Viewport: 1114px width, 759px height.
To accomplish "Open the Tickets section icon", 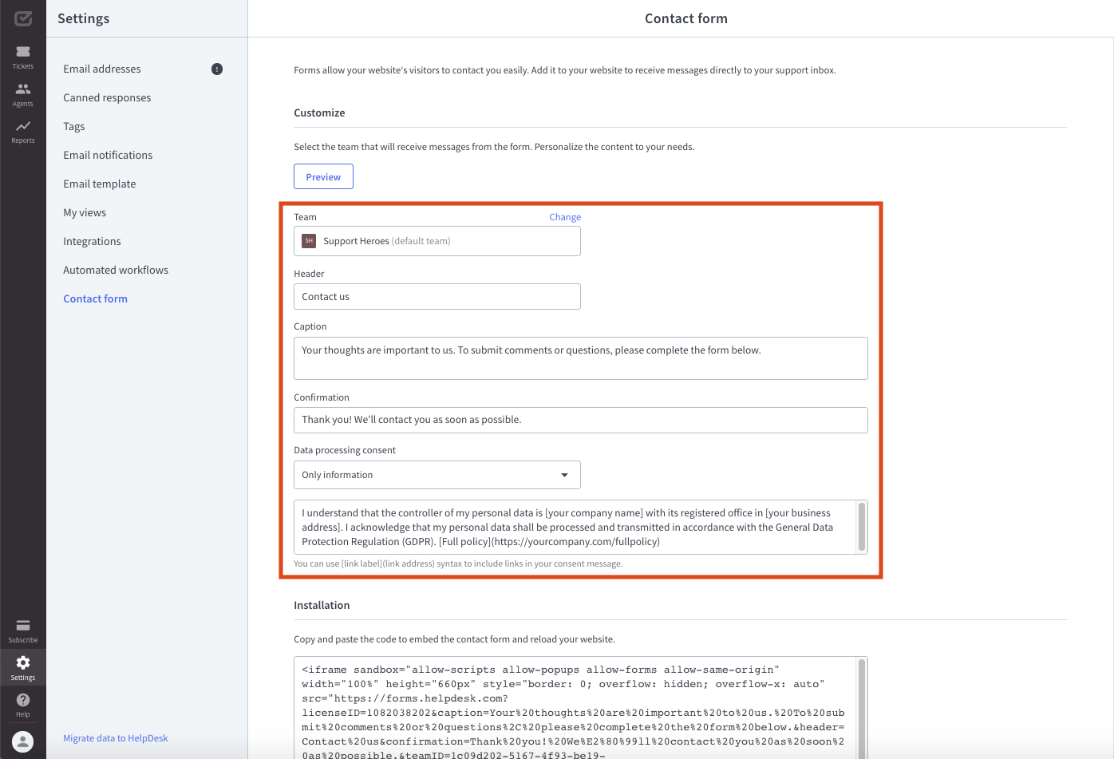I will pyautogui.click(x=22, y=49).
